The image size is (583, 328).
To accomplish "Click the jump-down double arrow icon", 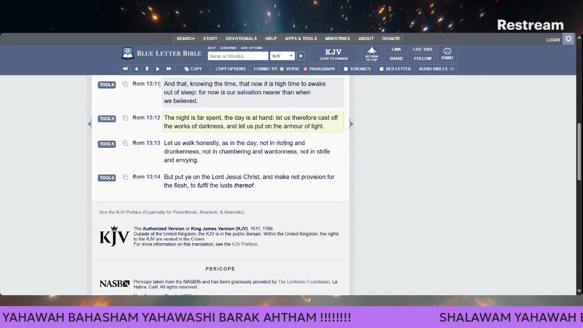I will (x=147, y=69).
